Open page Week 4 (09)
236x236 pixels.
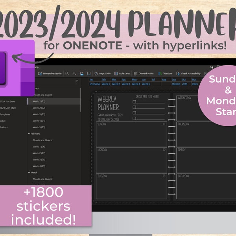(x=39, y=166)
